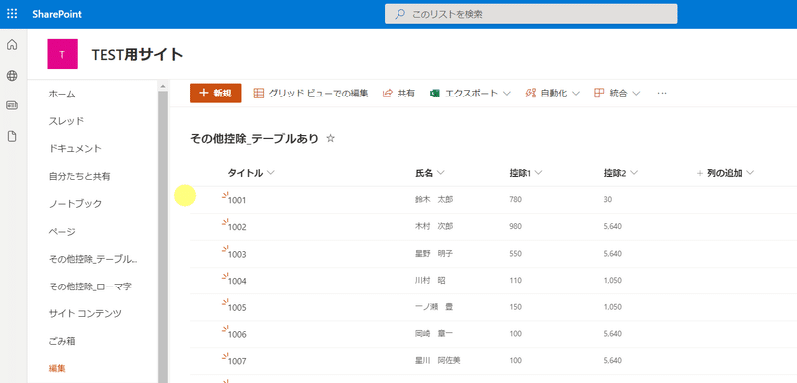Click the grid view edit icon
Screen dimensions: 797x383
click(x=259, y=93)
